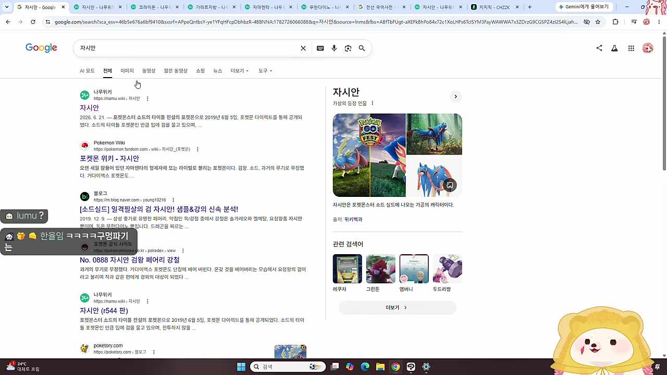
Task: Switch to the 치지직 - CHZZK browser tab
Action: point(495,7)
